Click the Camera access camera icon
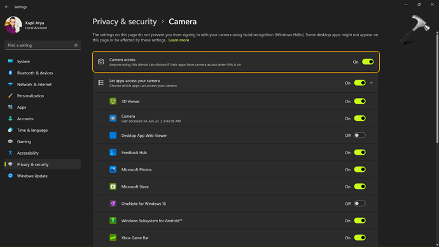This screenshot has width=439, height=247. tap(101, 62)
